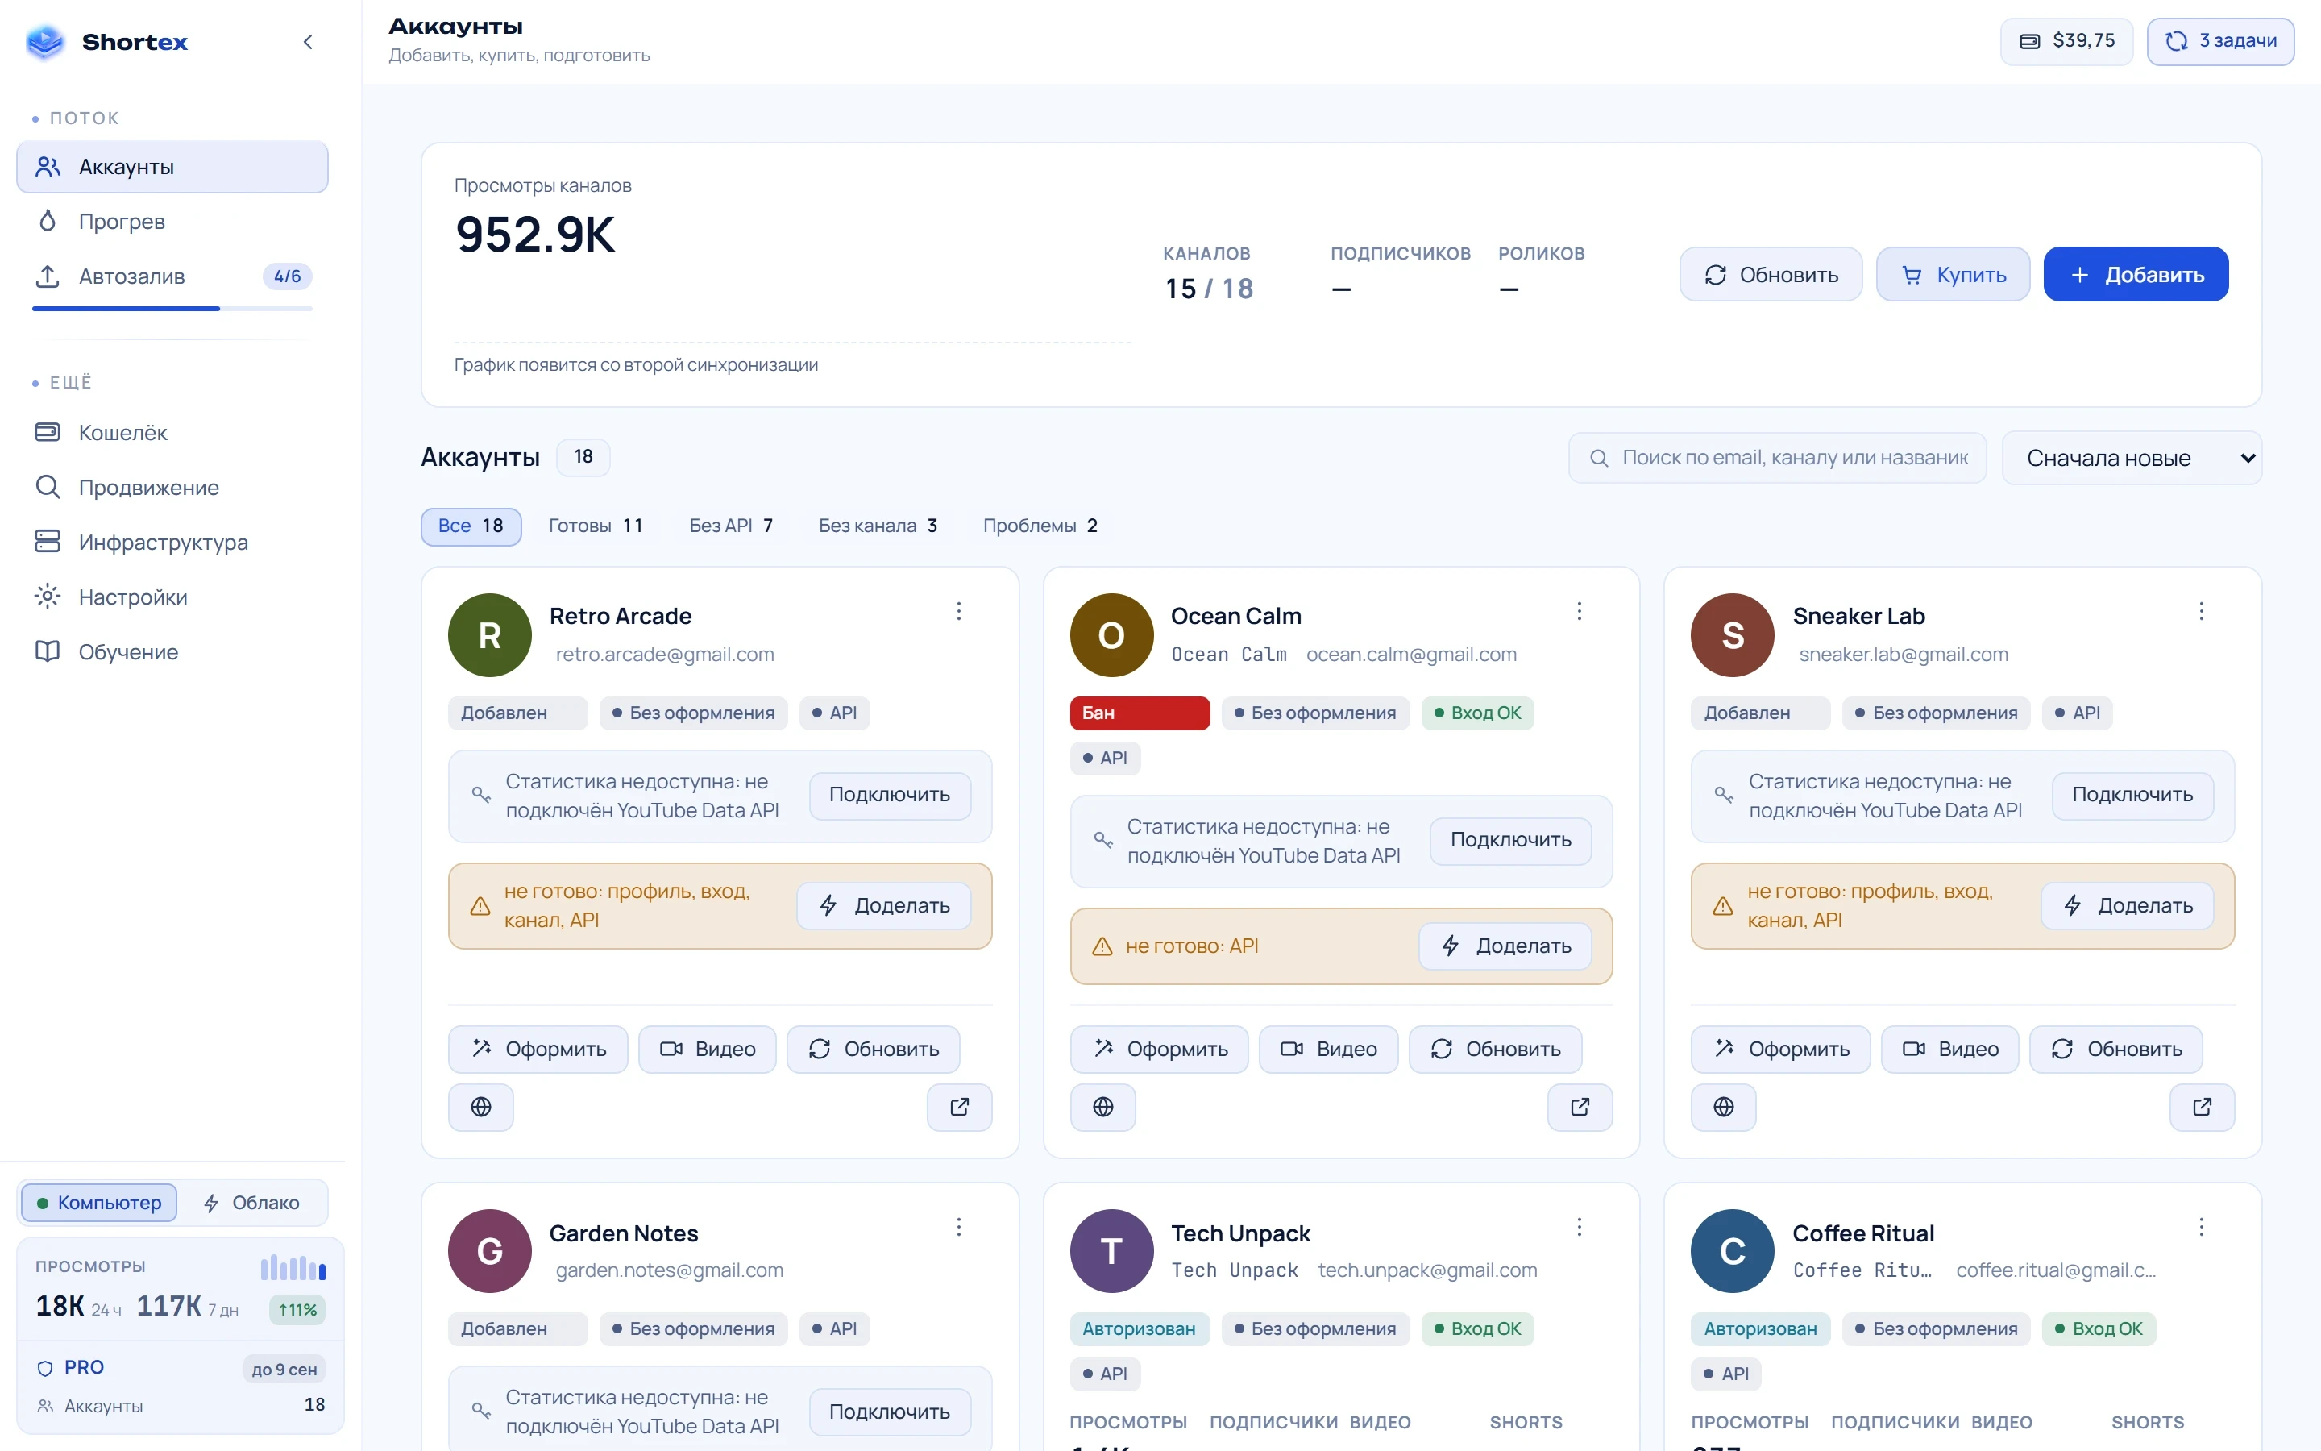2321x1451 pixels.
Task: Click the до 9 сен expiry badge
Action: (284, 1370)
